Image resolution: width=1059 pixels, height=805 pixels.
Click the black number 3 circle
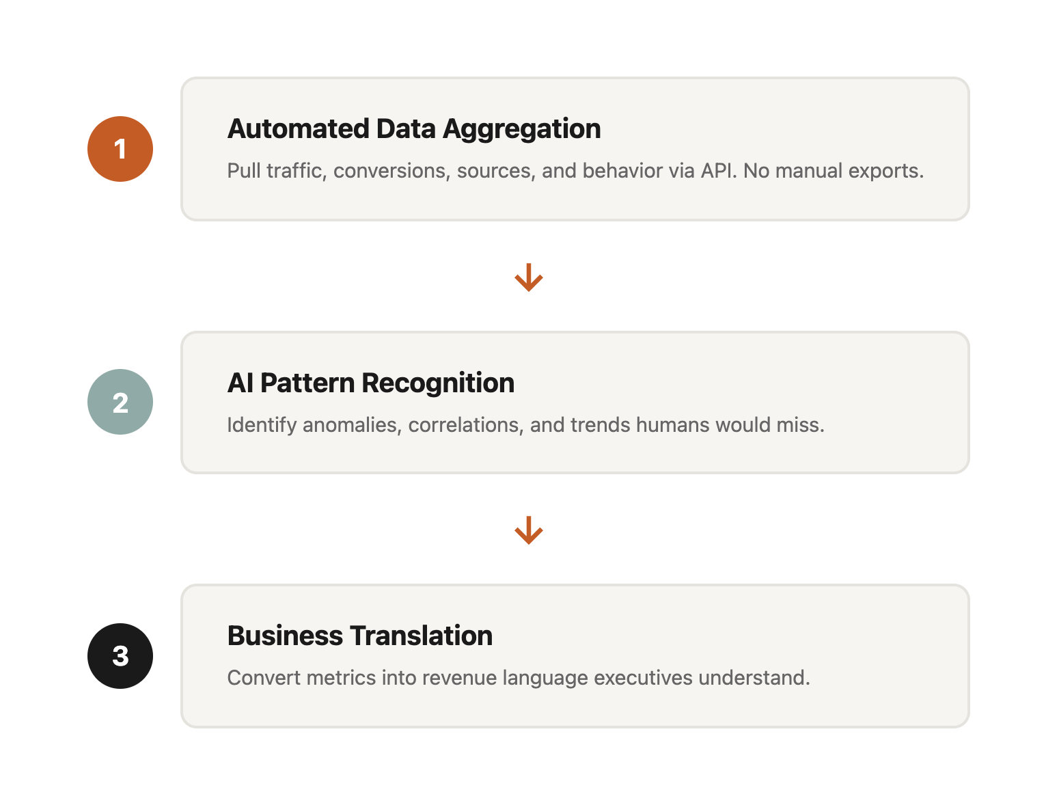pos(120,656)
